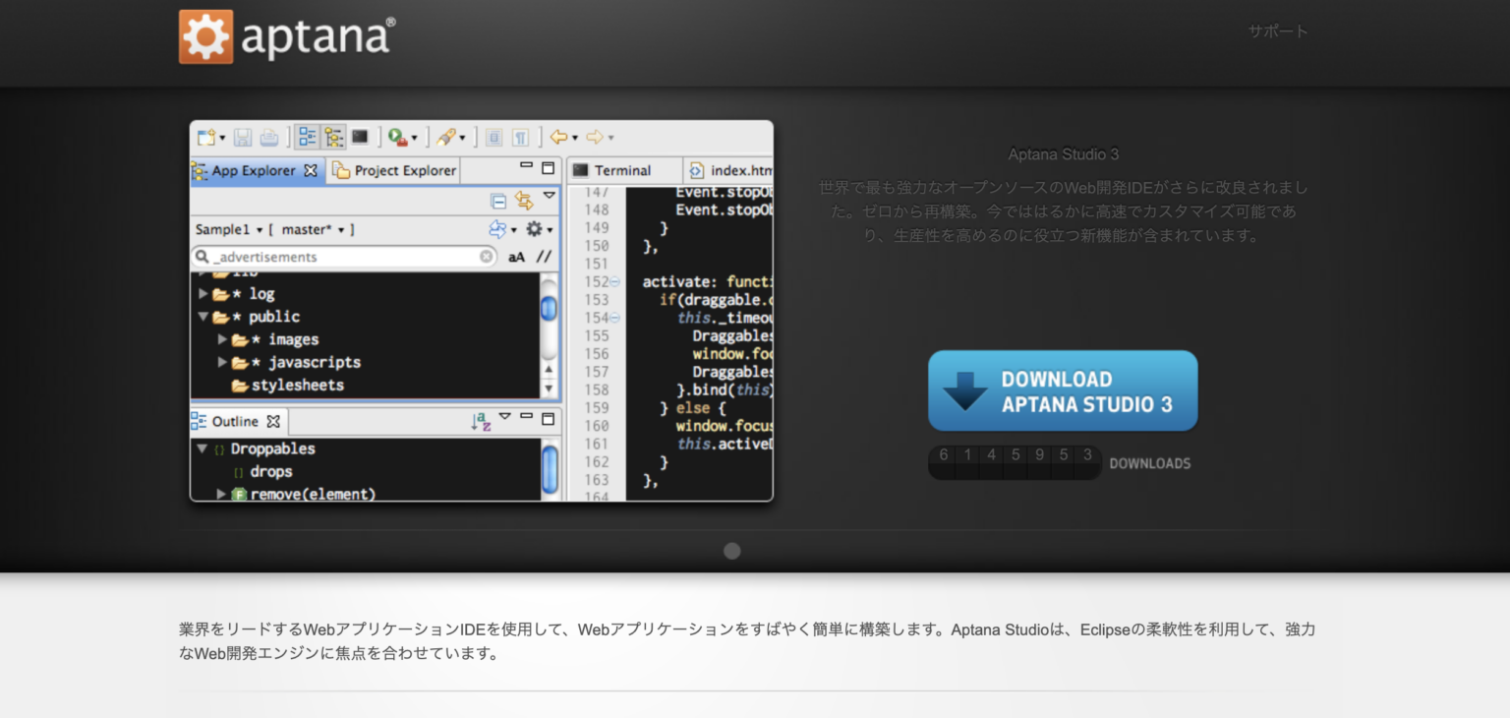
Task: Collapse All items in App Explorer
Action: [x=497, y=202]
